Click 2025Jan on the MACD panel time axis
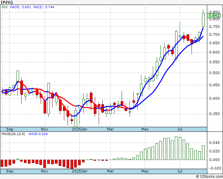223x179 pixels. coord(79,171)
